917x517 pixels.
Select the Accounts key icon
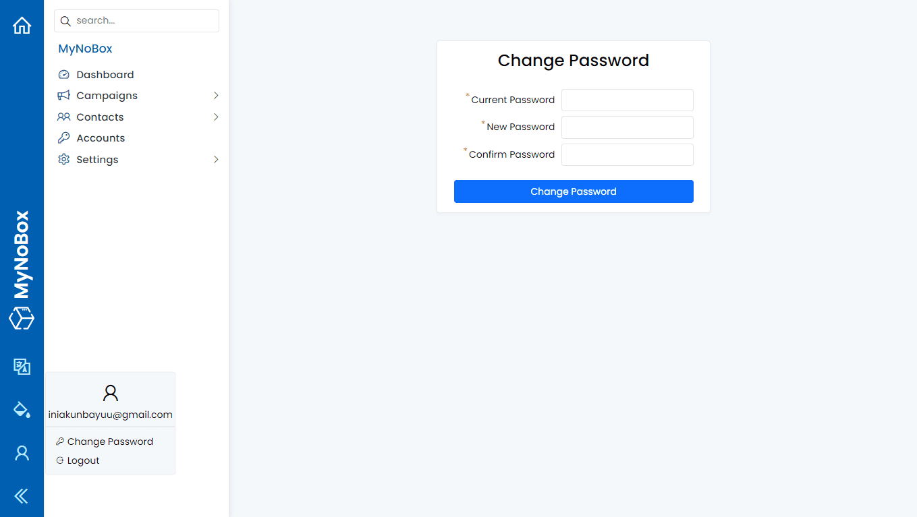point(64,138)
